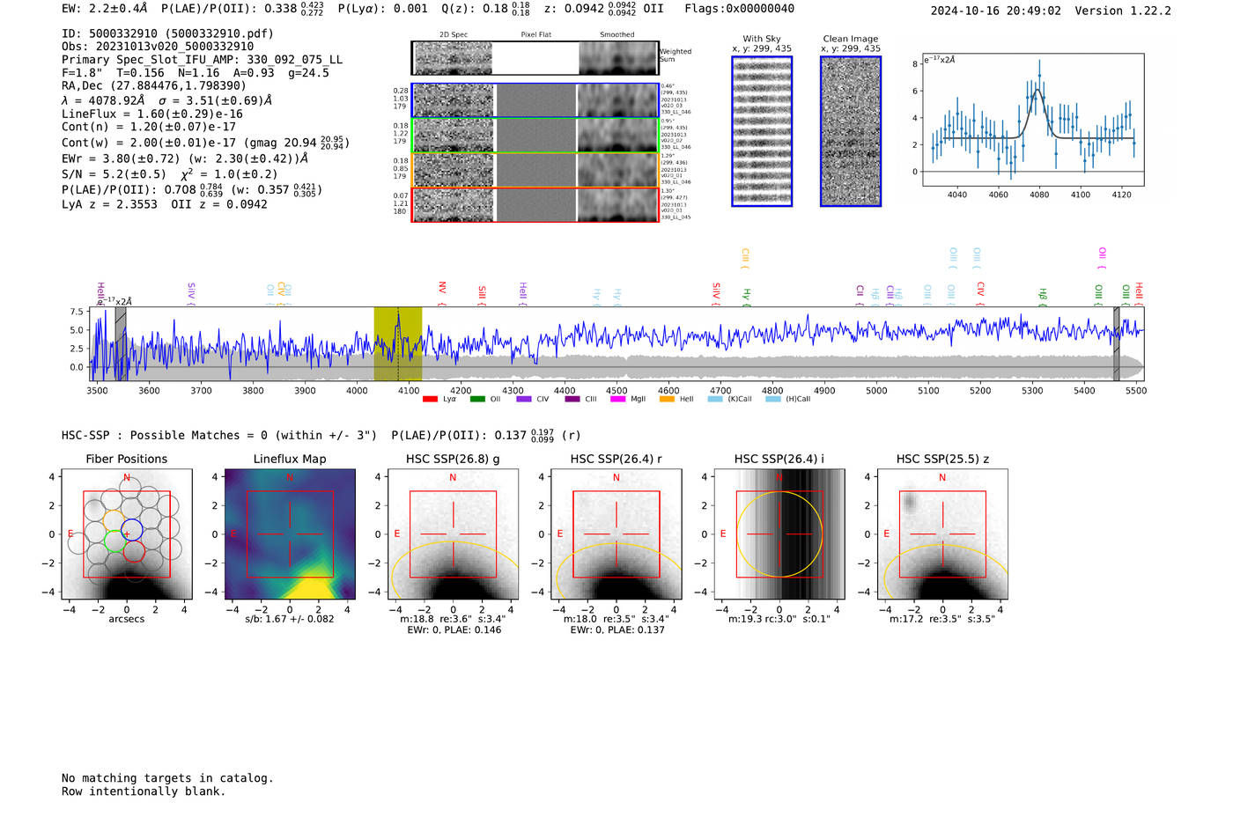
Task: Click the 2D Spec column header
Action: [454, 35]
